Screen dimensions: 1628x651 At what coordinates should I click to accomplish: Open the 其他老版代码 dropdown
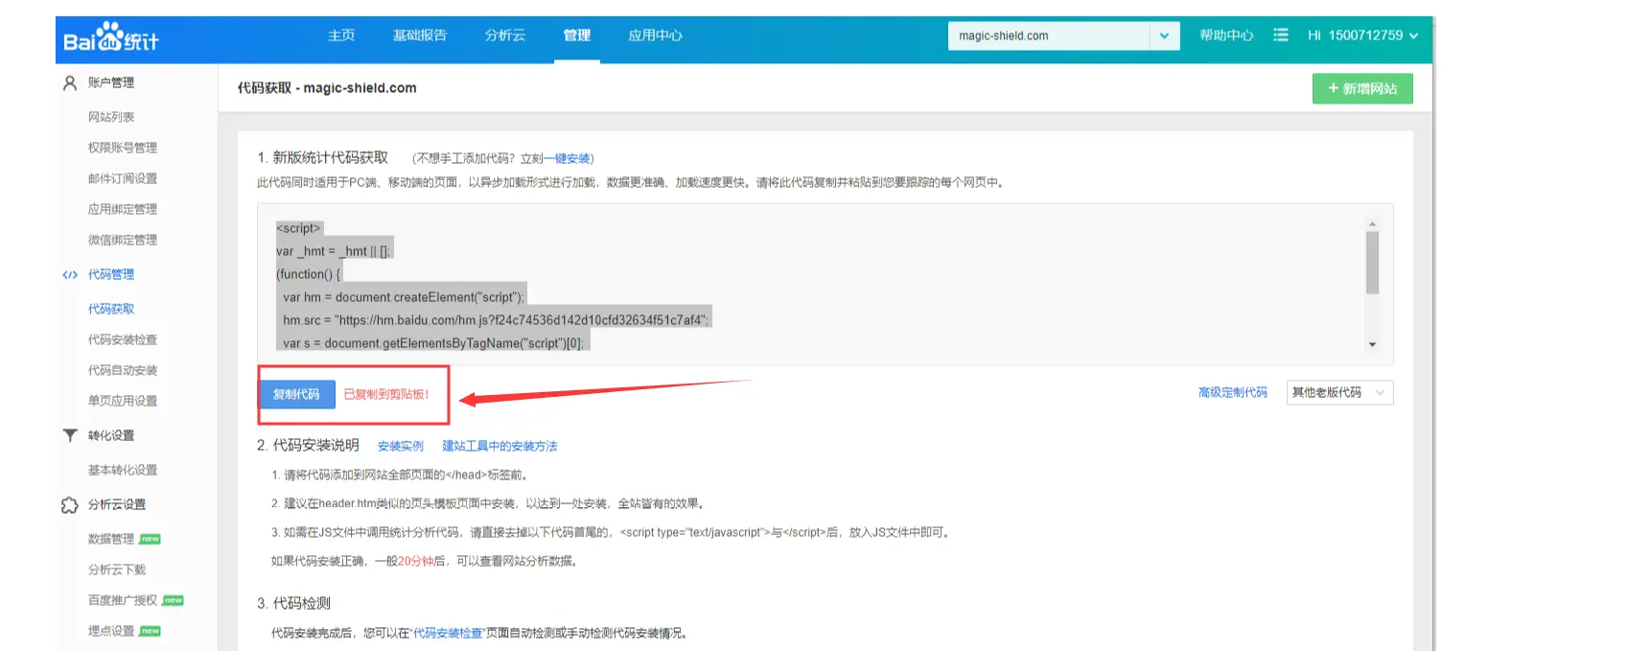(x=1339, y=393)
